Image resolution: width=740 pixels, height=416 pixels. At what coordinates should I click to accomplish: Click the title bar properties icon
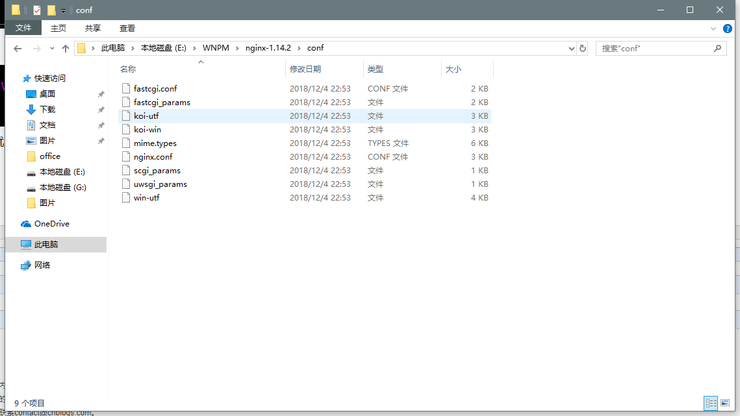point(37,10)
